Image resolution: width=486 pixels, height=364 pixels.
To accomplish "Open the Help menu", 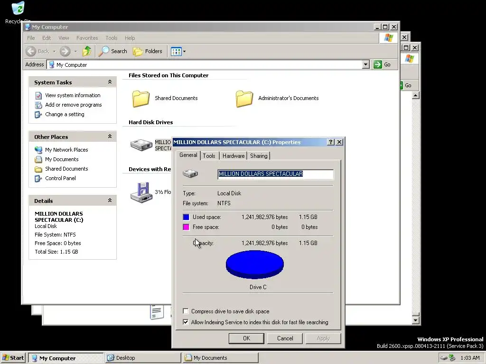I will click(x=130, y=38).
